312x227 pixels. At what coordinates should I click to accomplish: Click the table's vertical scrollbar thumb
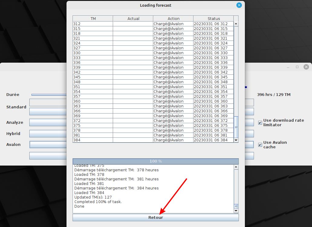[236, 127]
